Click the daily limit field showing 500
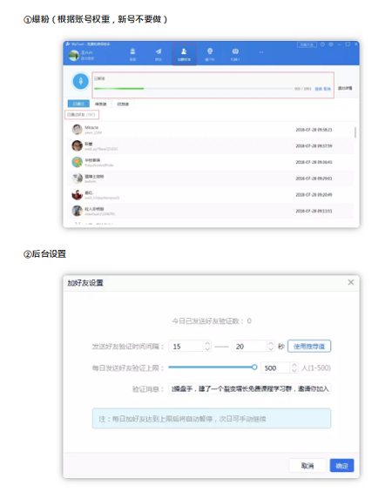Viewport: 392px width, 492px height. coord(275,367)
